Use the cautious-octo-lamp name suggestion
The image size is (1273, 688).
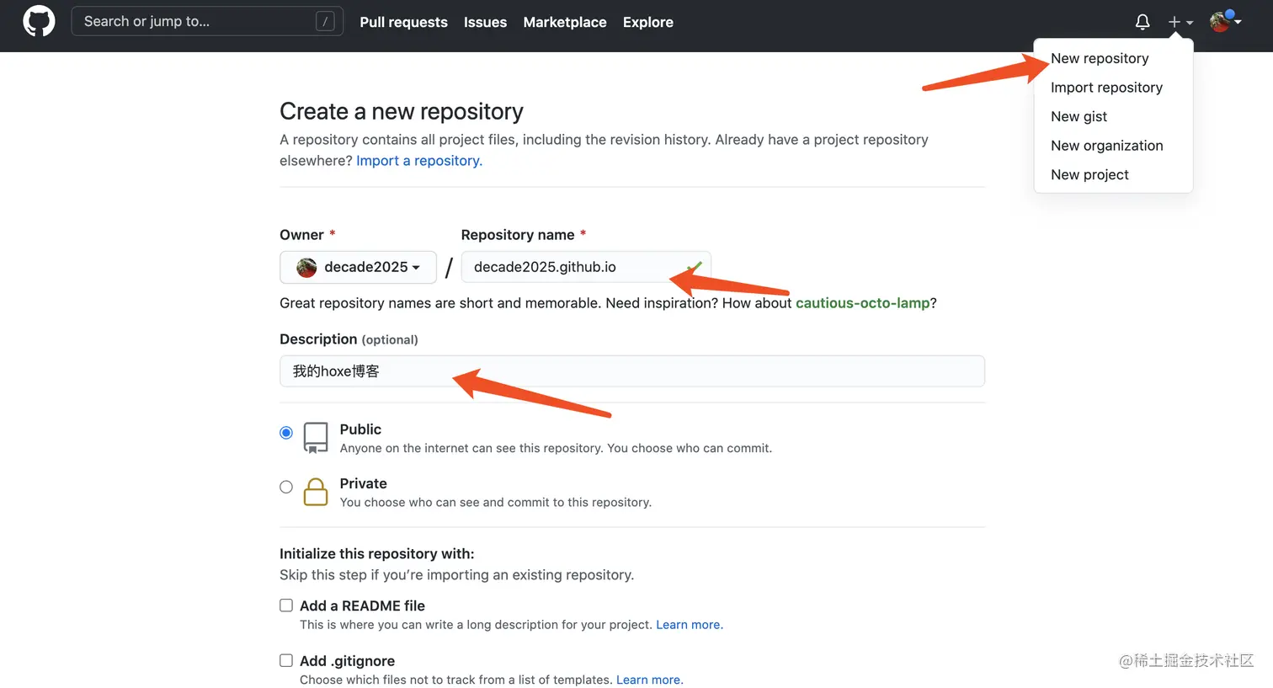(862, 303)
